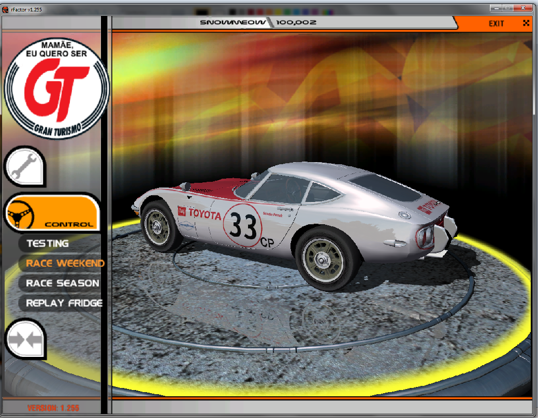538x418 pixels.
Task: Select the Control steering wheel button
Action: point(52,213)
